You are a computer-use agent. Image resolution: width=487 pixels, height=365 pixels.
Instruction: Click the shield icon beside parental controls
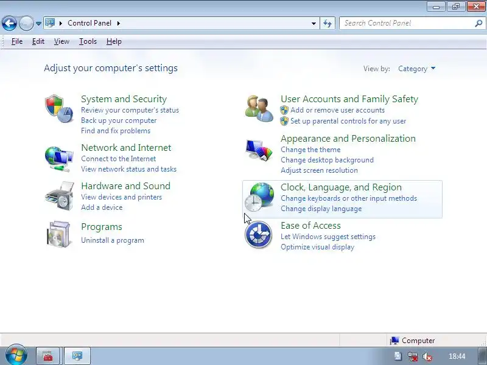click(x=284, y=121)
